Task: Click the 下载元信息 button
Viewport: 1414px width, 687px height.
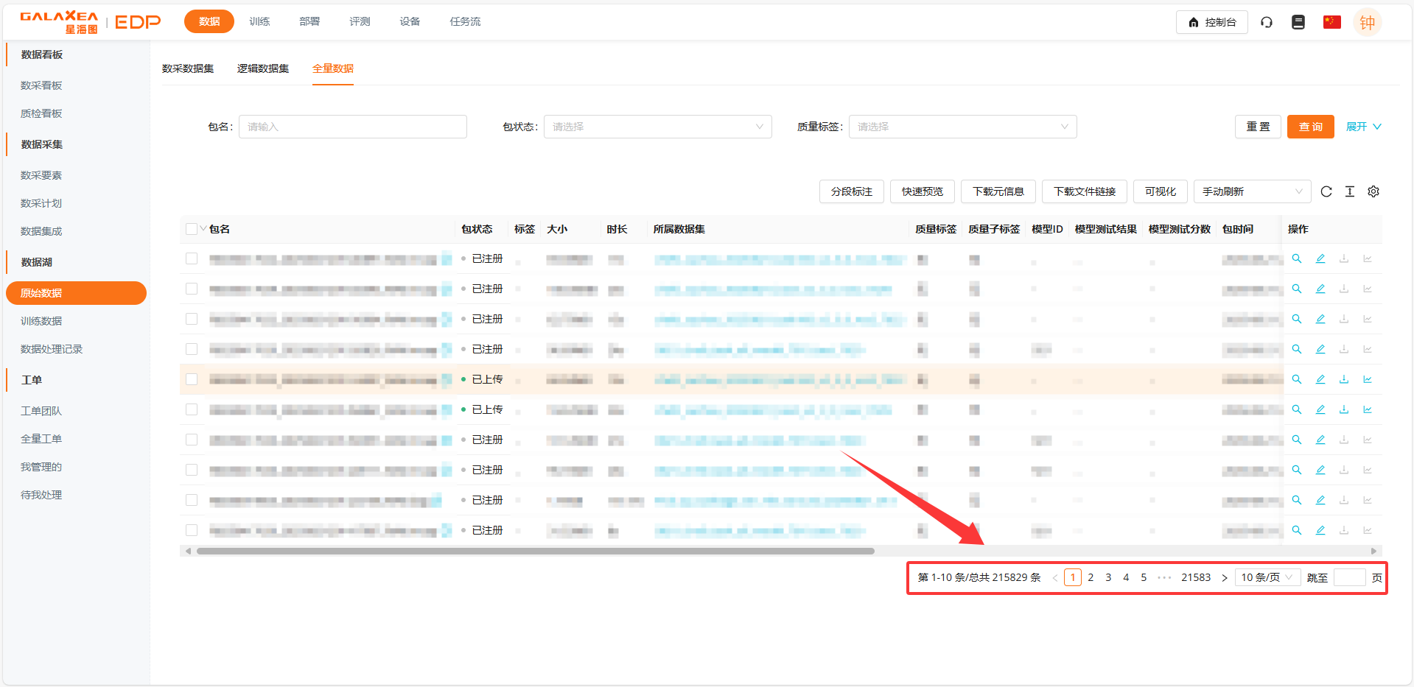Action: click(x=998, y=191)
